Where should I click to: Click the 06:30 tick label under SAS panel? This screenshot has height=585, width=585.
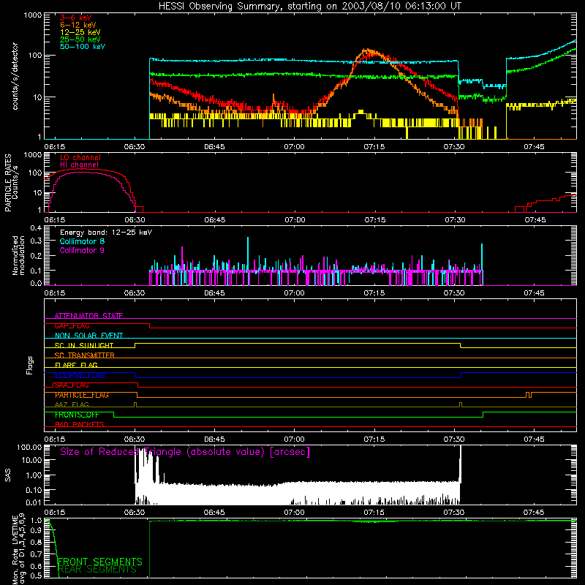click(135, 513)
